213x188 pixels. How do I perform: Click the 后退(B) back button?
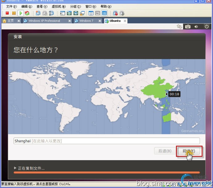coord(165,151)
